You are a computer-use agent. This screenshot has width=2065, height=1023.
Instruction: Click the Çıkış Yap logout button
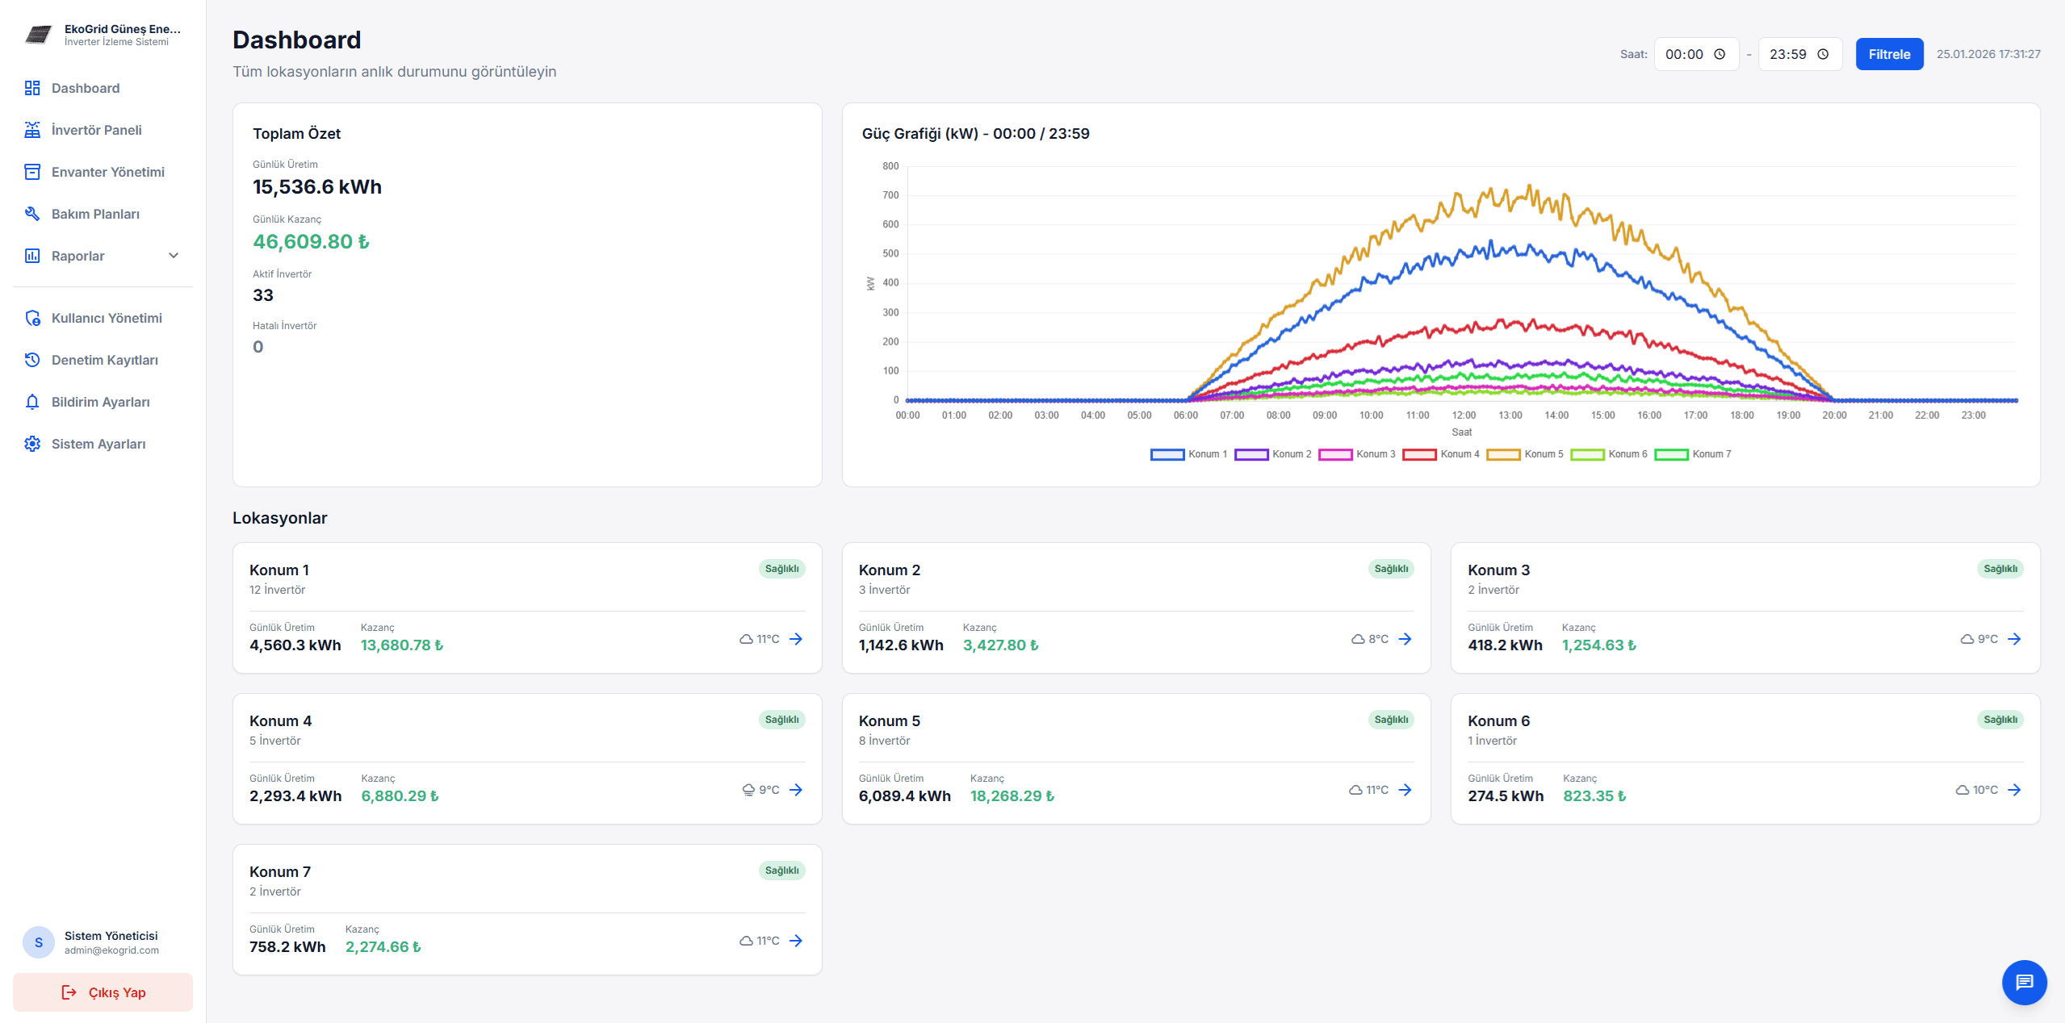coord(103,992)
